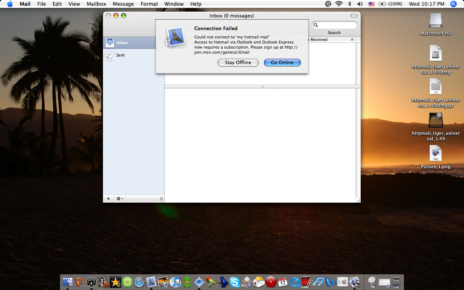The width and height of the screenshot is (464, 290).
Task: Open the toaster app in the Dock
Action: click(x=259, y=282)
